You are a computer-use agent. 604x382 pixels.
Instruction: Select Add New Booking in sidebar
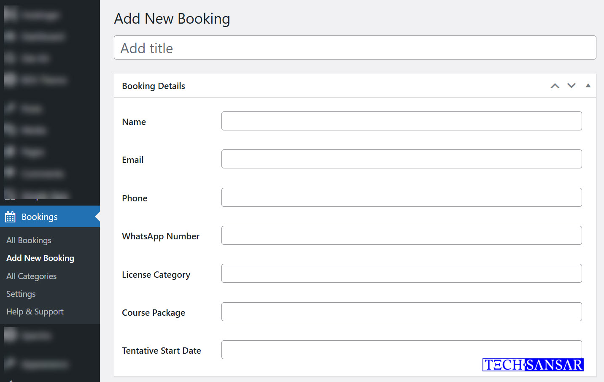(x=40, y=258)
